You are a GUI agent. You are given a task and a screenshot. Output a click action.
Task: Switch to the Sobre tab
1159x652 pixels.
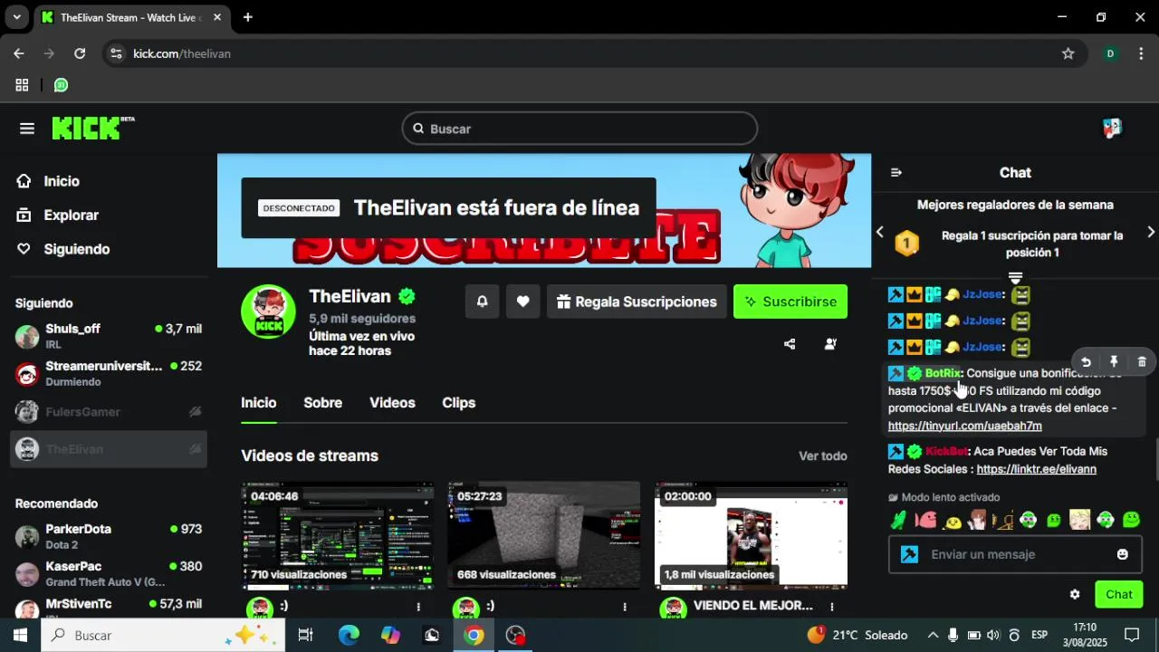point(323,403)
